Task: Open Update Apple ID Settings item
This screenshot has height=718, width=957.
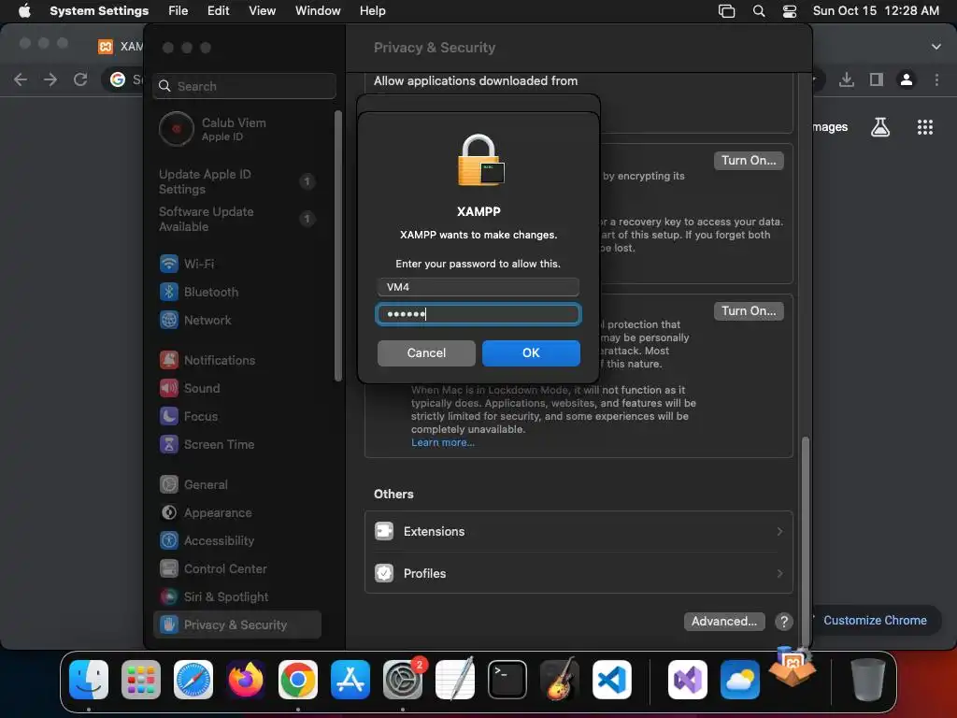Action: 238,181
